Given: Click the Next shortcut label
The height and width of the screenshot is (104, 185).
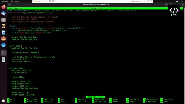Looking at the screenshot, I should pyautogui.click(x=166, y=101).
